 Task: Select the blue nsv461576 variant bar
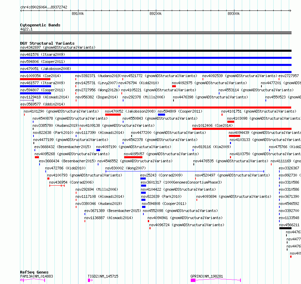coord(156,58)
